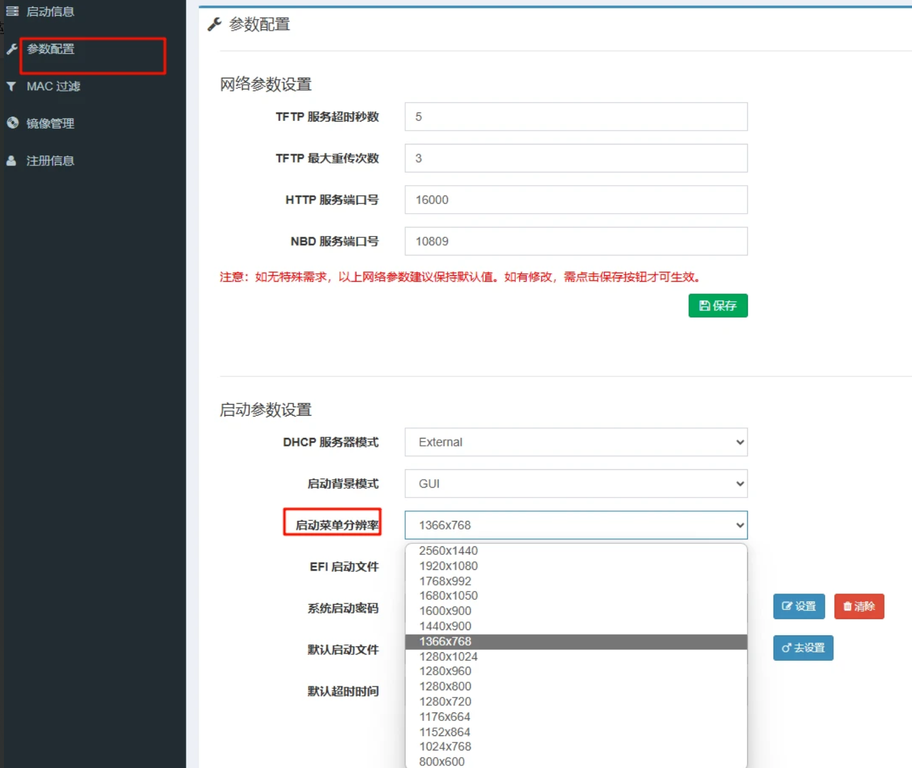Click the 启动背景模式 label
The height and width of the screenshot is (768, 912).
pos(343,484)
